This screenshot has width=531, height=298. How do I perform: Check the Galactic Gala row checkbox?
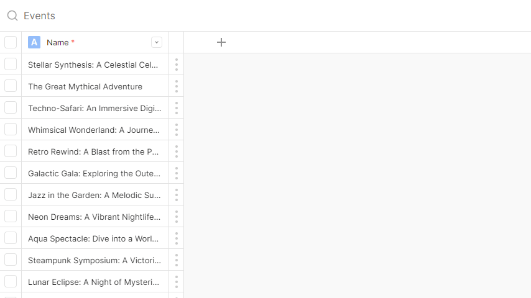tap(11, 173)
